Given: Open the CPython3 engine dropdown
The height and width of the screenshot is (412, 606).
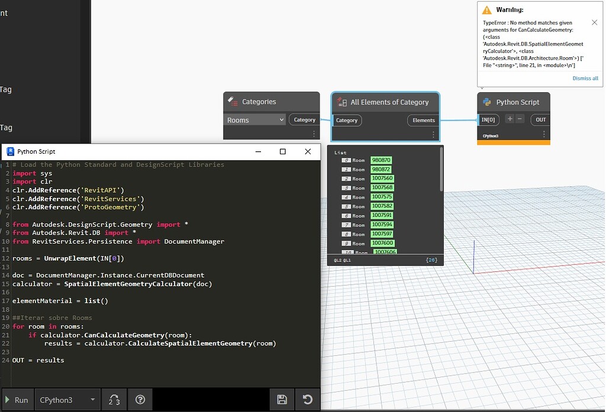Looking at the screenshot, I should (67, 400).
